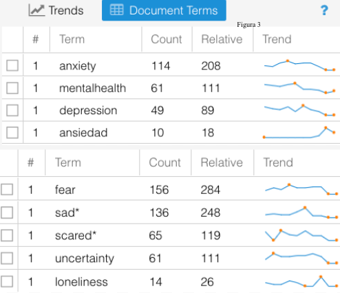Switch to Document Terms tab
This screenshot has width=340, height=293.
[164, 10]
